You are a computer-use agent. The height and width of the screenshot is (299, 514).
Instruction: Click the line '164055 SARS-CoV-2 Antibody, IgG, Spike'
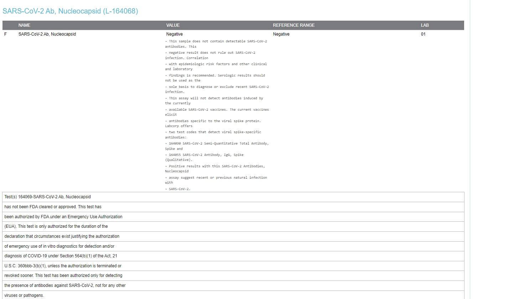(x=204, y=157)
